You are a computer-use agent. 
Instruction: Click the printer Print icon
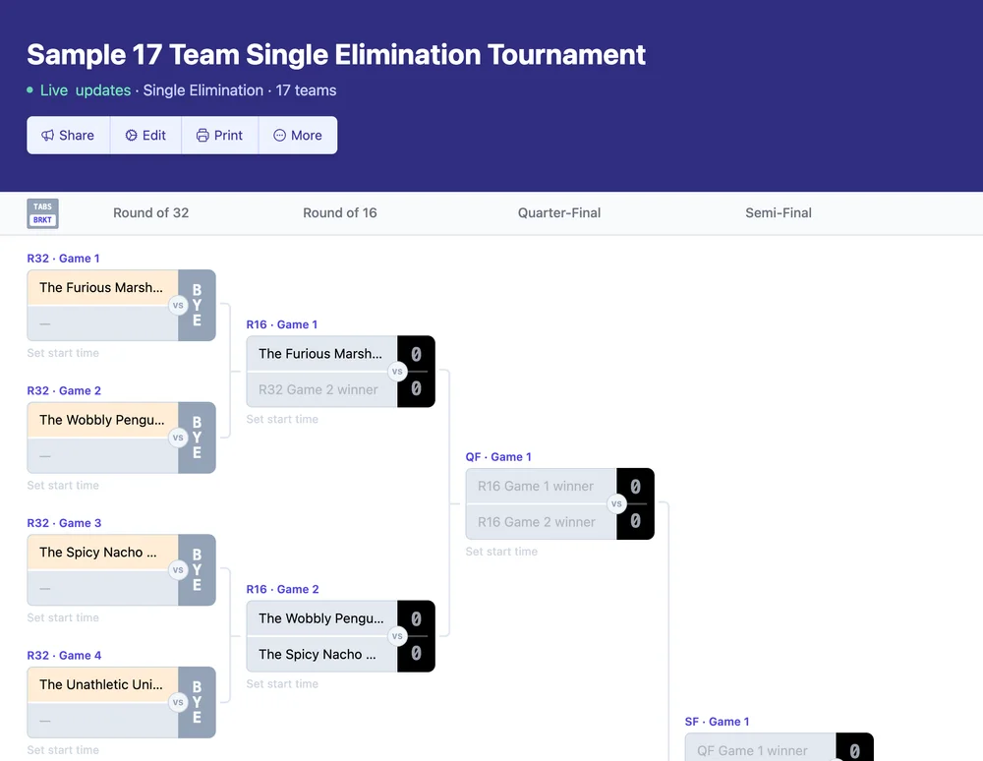(202, 136)
